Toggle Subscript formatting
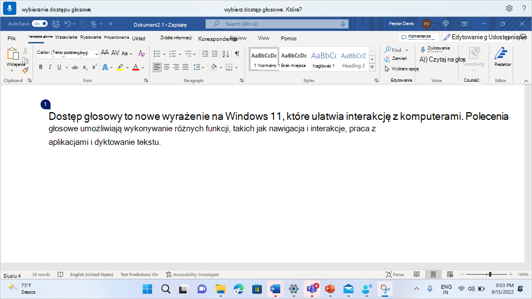This screenshot has height=299, width=532. tap(85, 68)
